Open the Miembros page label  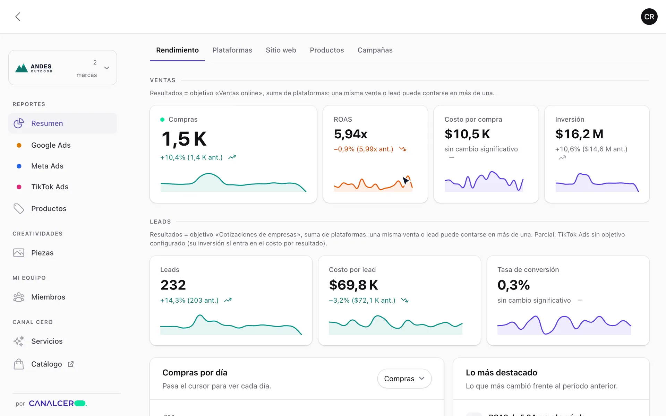pos(48,297)
